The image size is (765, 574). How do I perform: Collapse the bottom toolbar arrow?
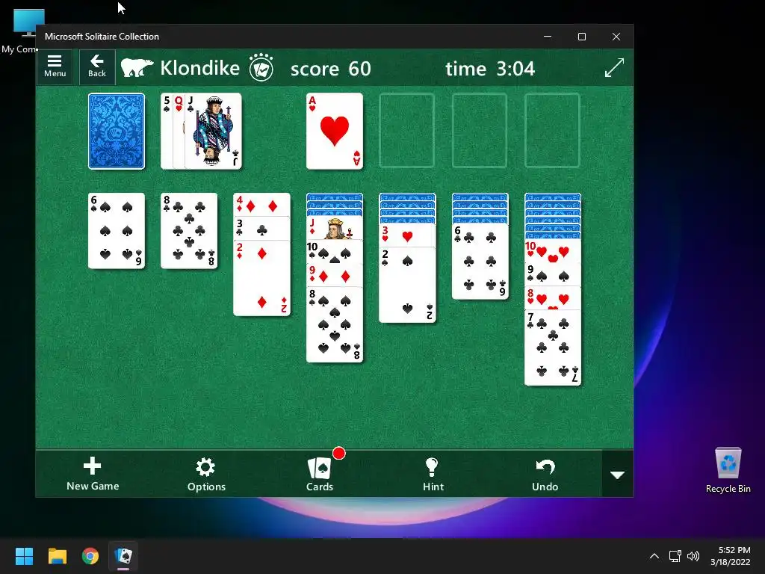coord(618,474)
